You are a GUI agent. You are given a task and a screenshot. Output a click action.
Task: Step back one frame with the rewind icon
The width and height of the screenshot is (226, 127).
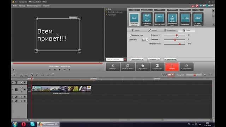coord(55,70)
